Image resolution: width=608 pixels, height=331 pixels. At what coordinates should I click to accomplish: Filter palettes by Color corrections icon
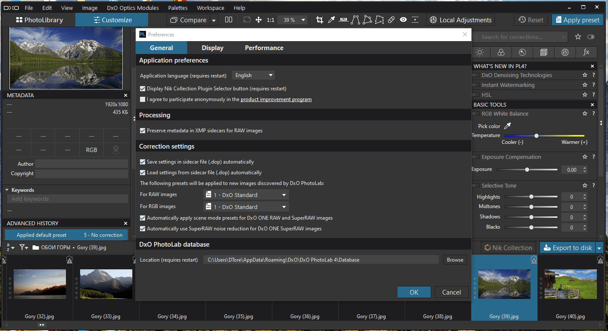coord(501,52)
